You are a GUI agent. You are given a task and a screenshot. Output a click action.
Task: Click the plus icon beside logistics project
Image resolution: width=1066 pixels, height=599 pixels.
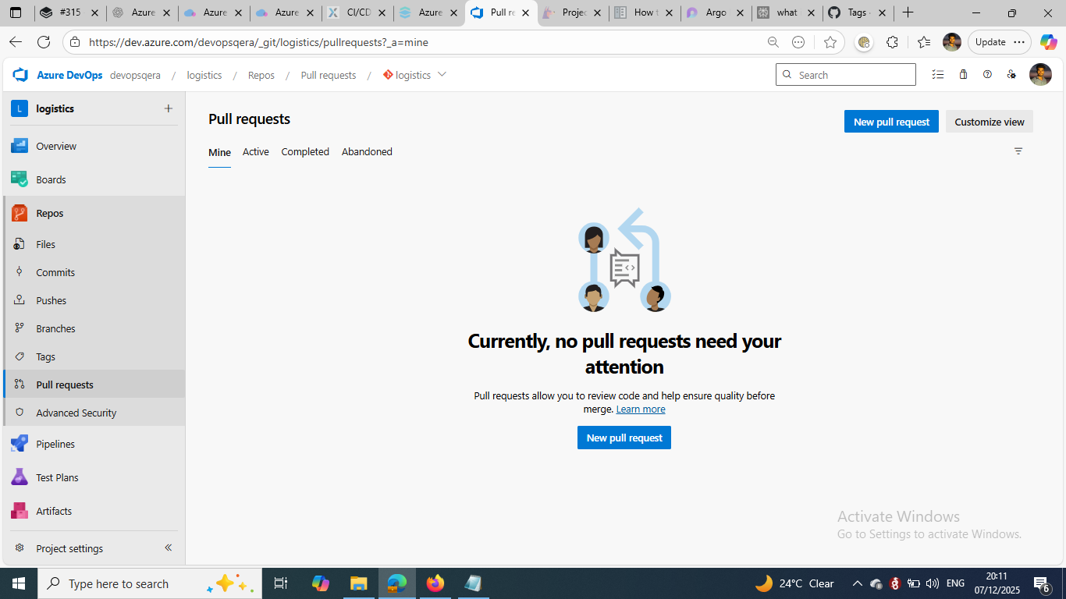168,108
